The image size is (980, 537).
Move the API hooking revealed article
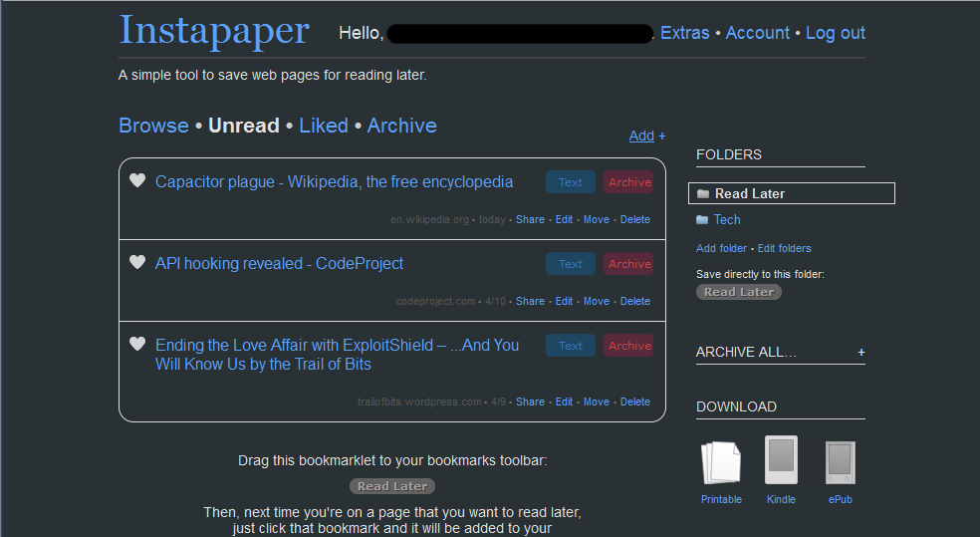click(597, 301)
